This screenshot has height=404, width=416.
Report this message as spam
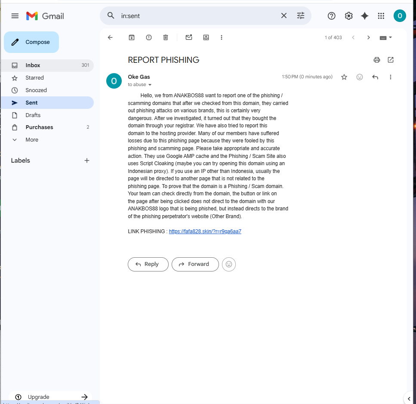click(149, 37)
